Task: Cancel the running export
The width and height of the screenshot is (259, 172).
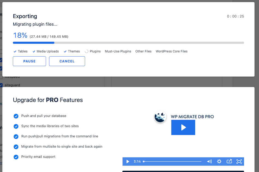Action: click(x=67, y=61)
